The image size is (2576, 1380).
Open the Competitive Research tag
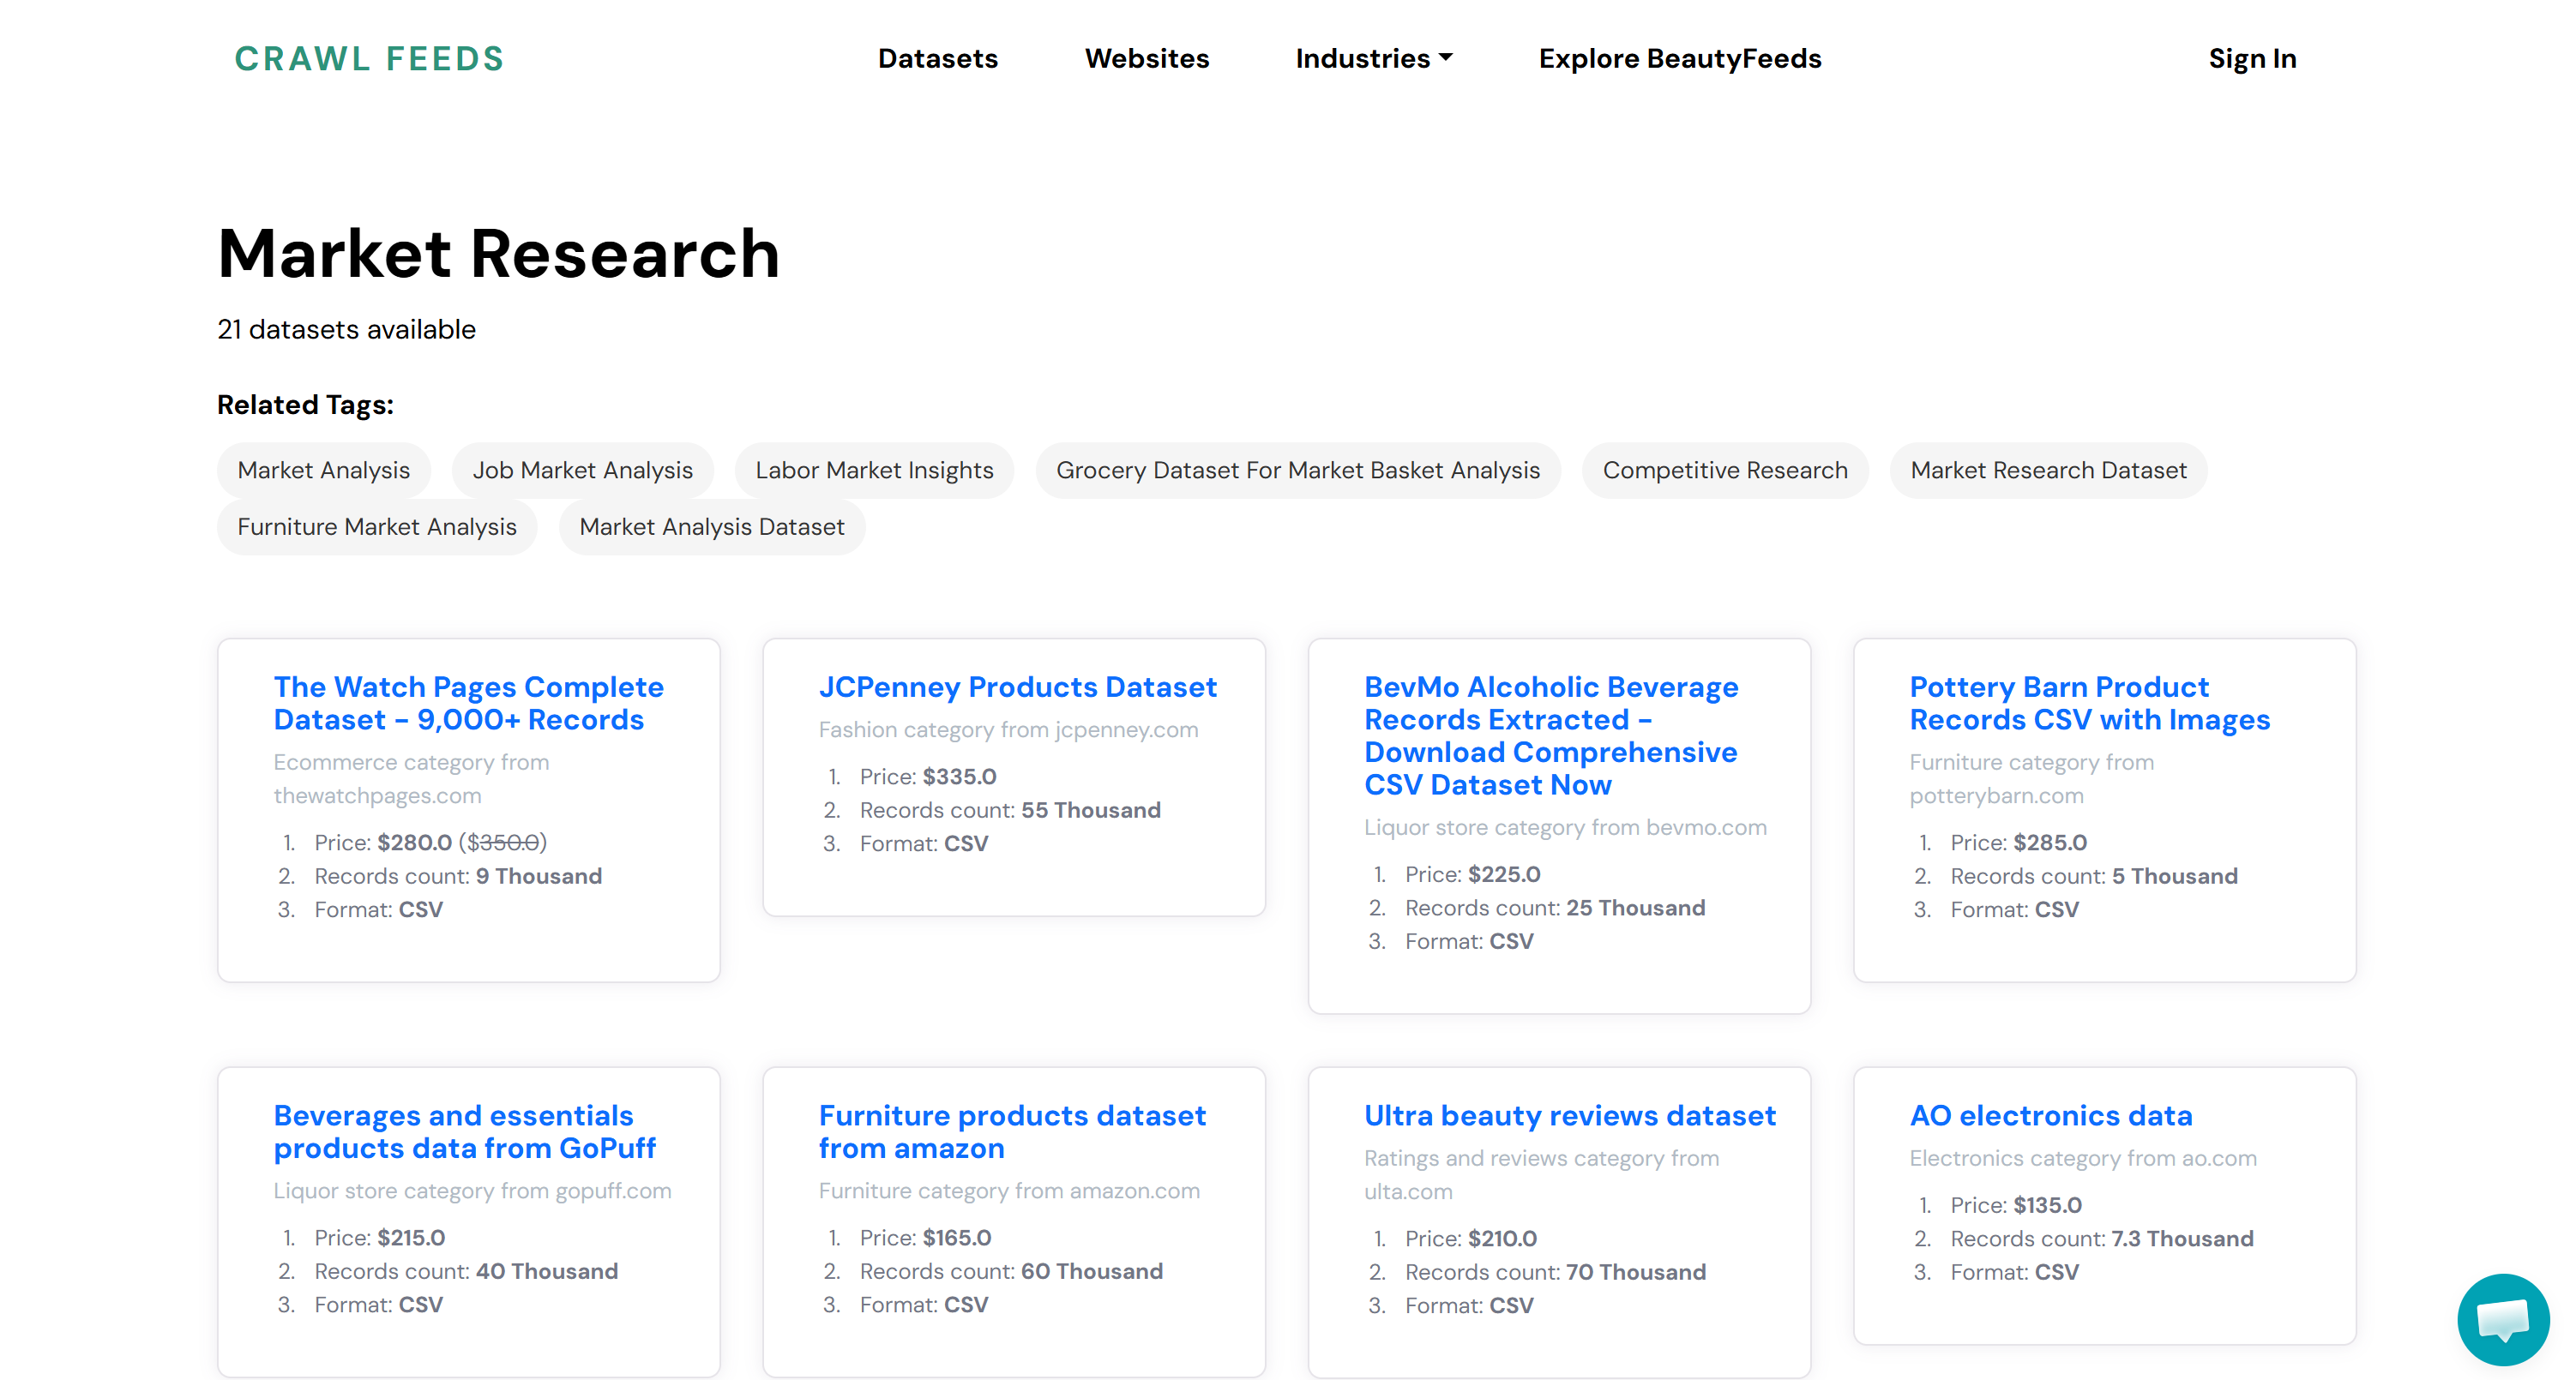tap(1725, 470)
